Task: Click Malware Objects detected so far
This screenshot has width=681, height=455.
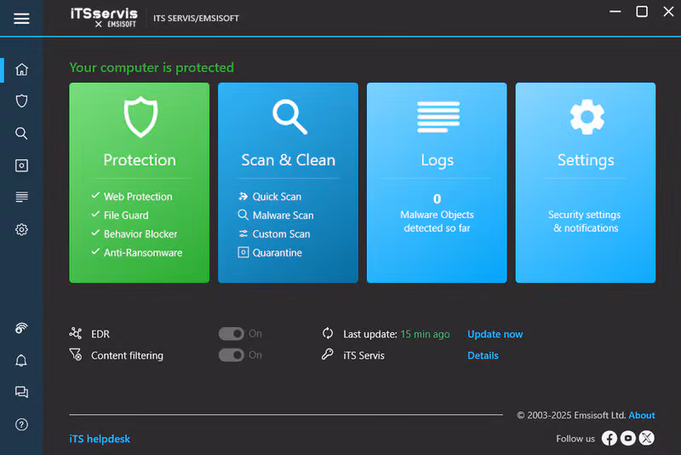Action: [x=437, y=222]
